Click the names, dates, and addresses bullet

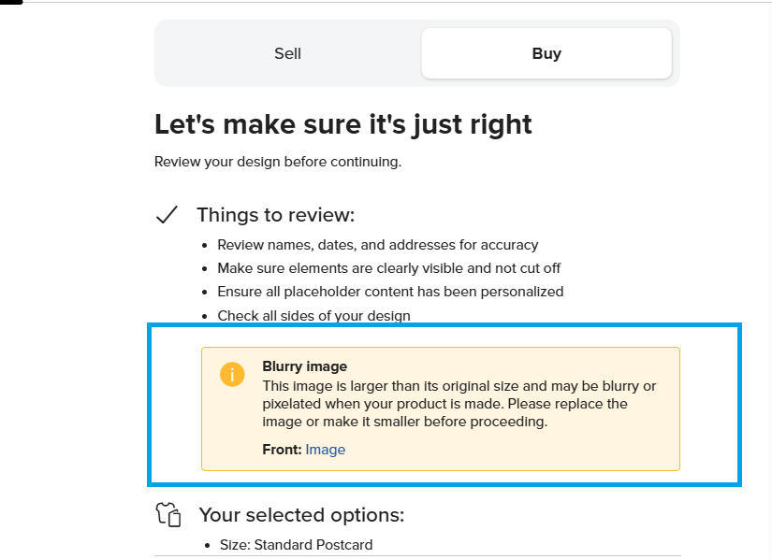(x=377, y=245)
